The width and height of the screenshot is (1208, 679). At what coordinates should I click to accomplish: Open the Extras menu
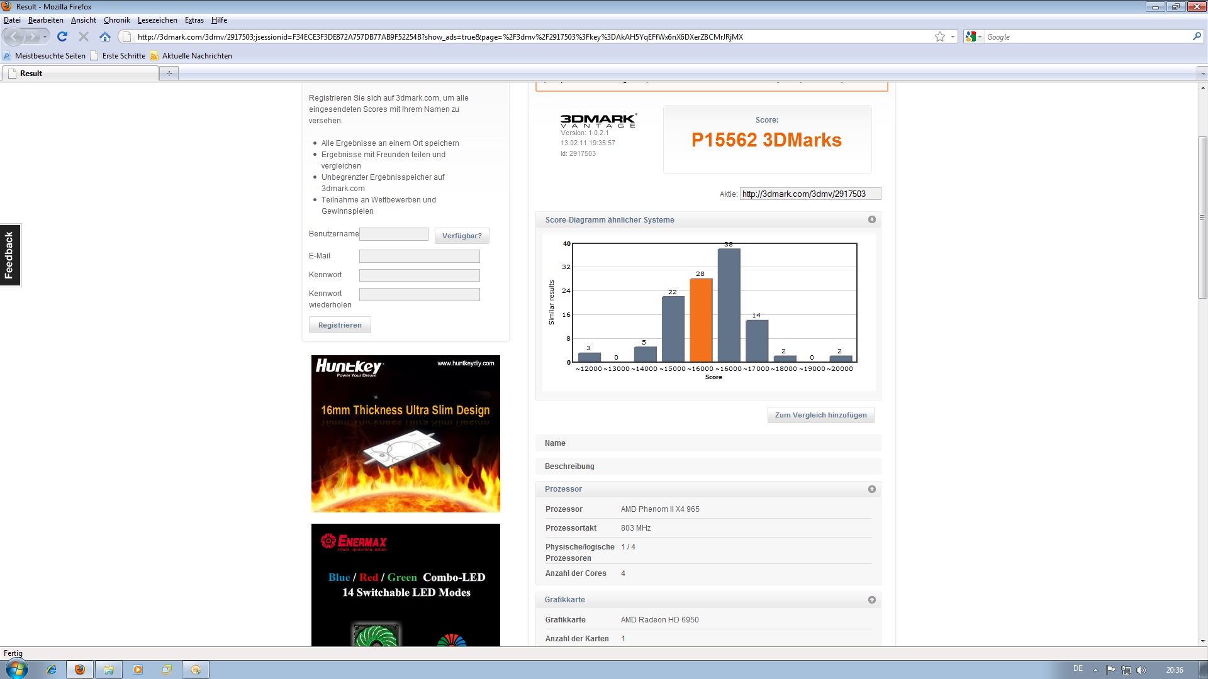194,20
